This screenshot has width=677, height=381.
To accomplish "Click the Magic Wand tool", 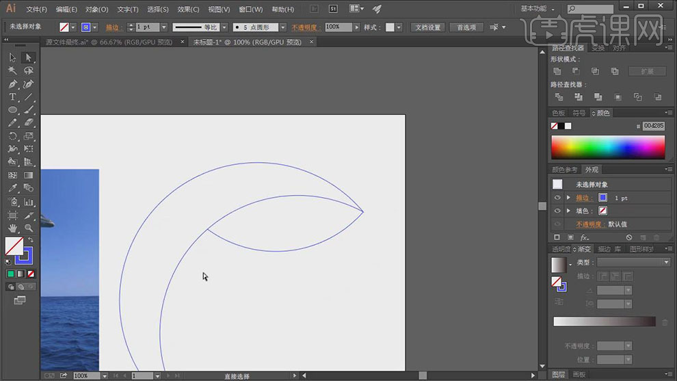I will point(12,70).
